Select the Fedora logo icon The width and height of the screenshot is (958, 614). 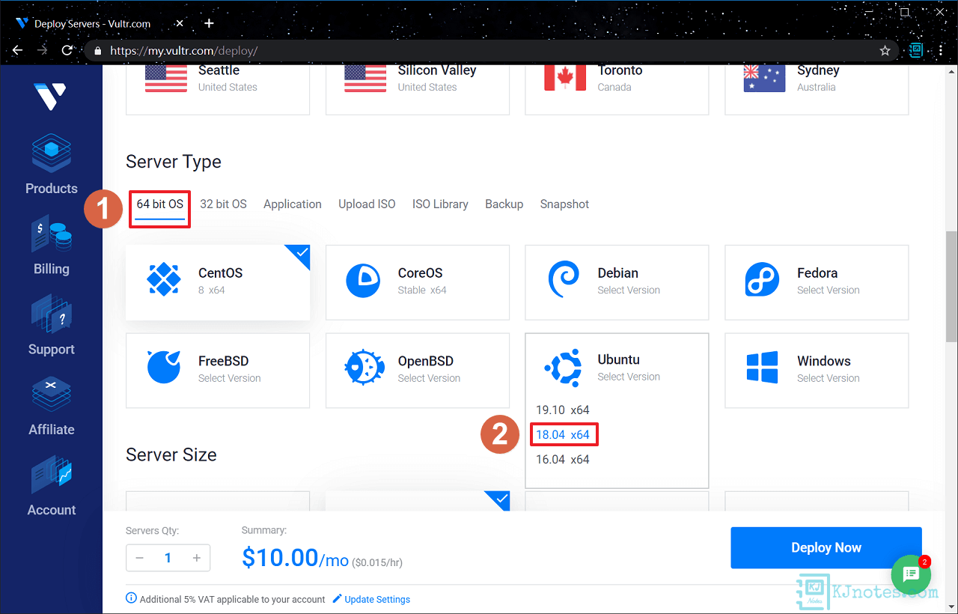[x=762, y=281]
